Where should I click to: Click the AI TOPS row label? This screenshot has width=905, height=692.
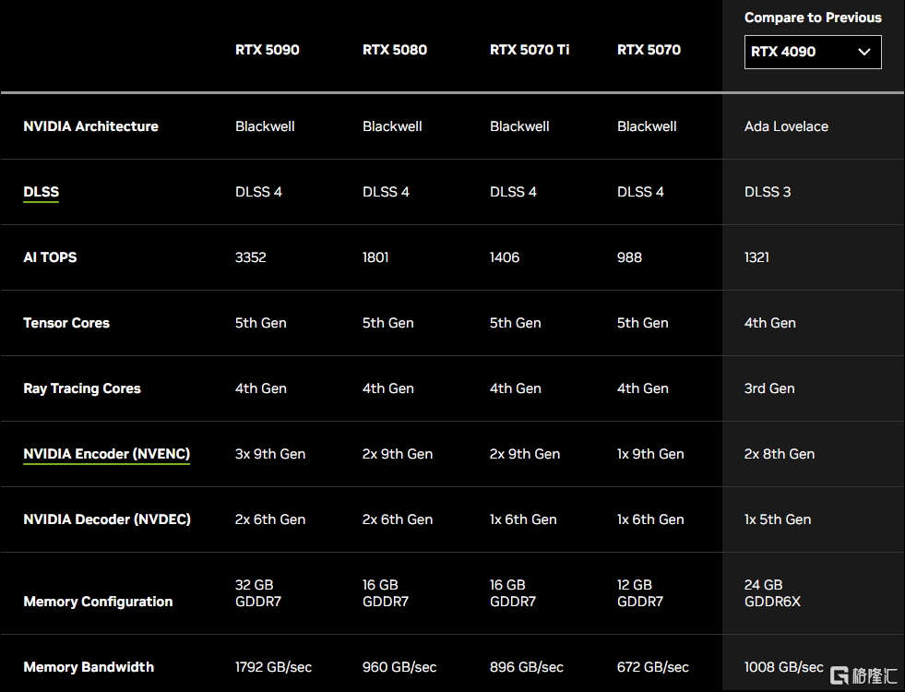(x=50, y=257)
